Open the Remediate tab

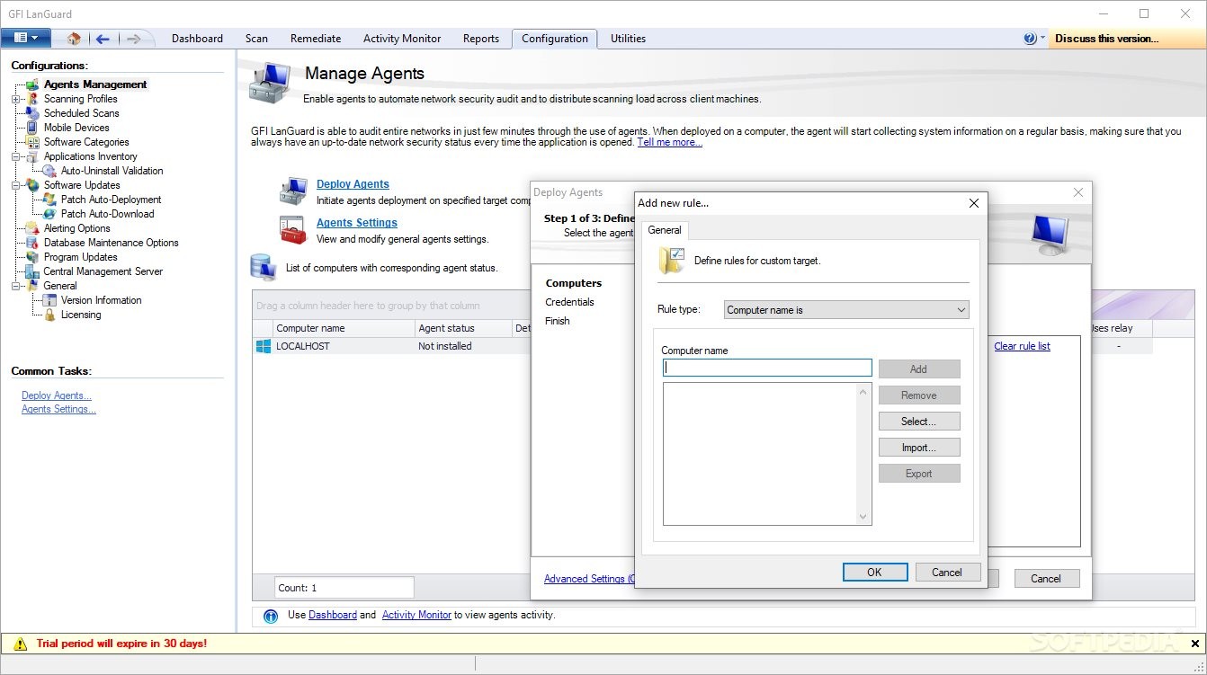coord(316,39)
